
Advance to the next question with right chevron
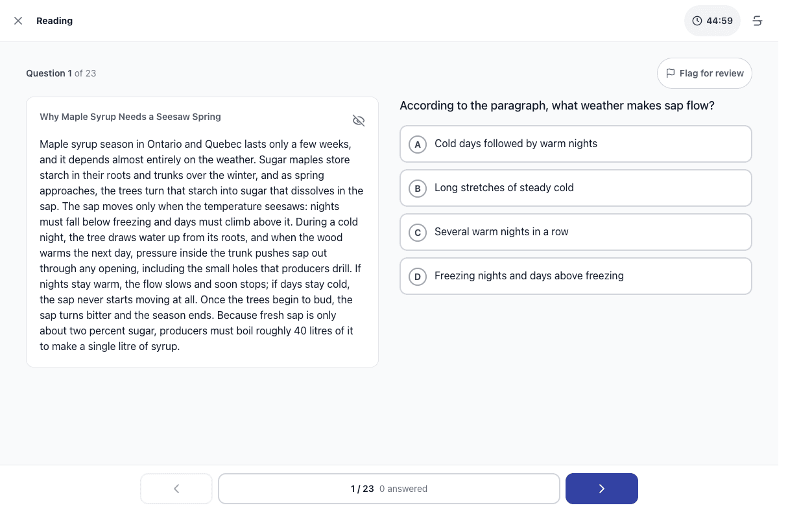coord(602,489)
